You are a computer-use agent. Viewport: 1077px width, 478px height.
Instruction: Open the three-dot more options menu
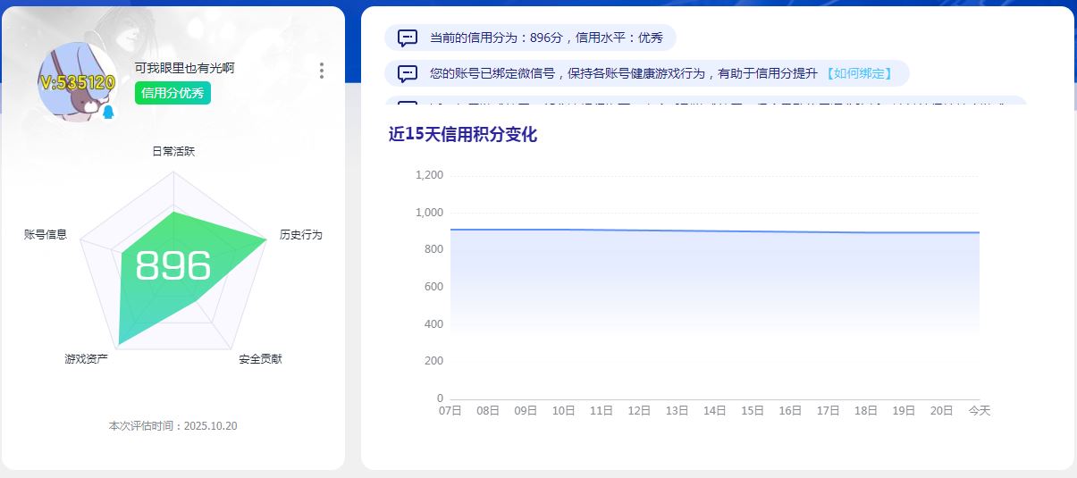tap(321, 71)
